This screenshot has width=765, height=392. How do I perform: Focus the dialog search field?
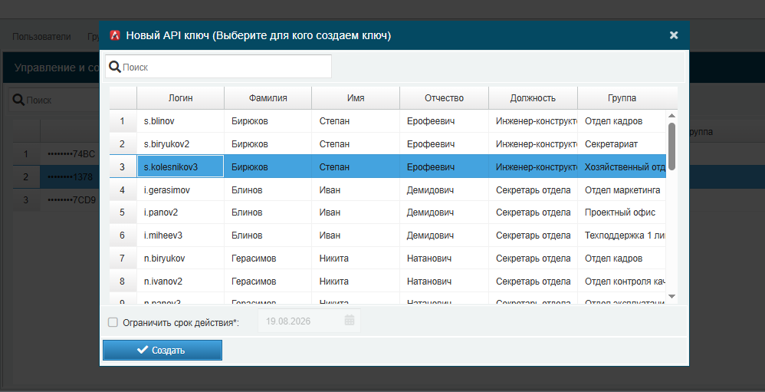pyautogui.click(x=218, y=67)
